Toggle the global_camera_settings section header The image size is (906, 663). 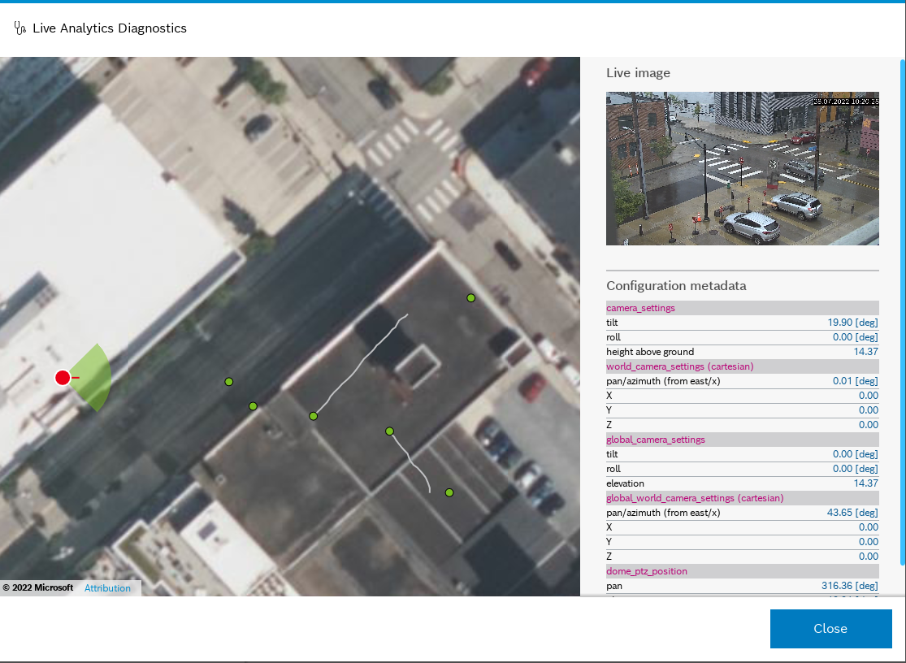tap(742, 440)
